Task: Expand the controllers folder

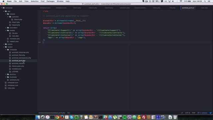Action: point(6,28)
